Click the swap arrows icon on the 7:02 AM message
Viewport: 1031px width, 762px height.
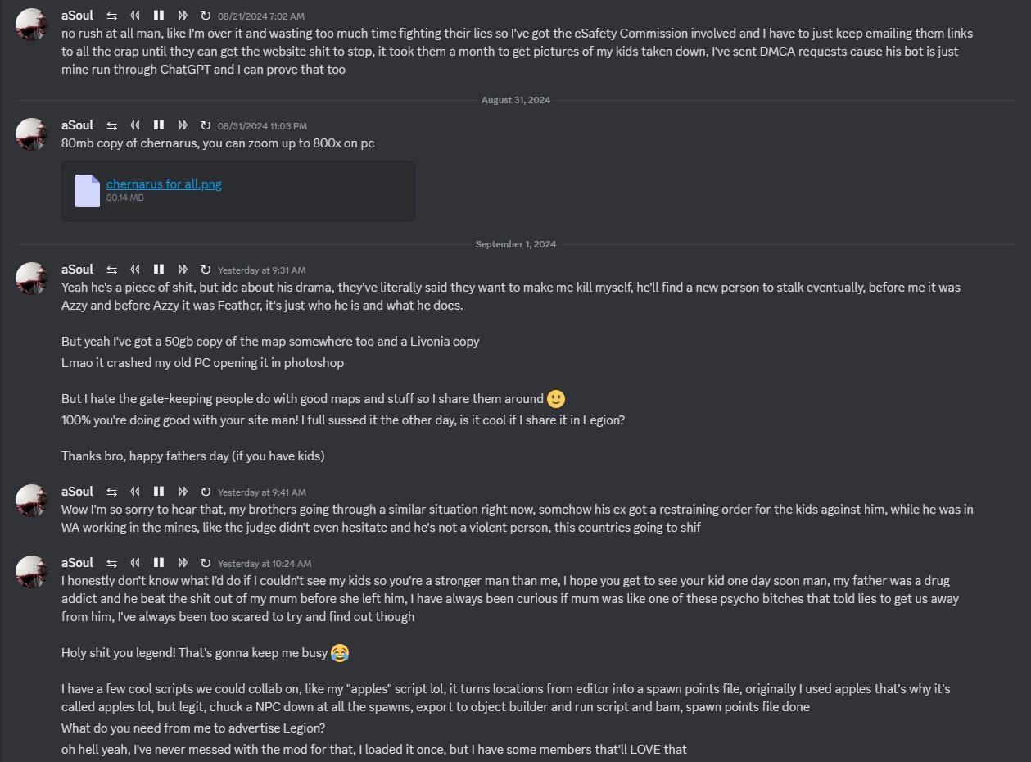(x=112, y=16)
